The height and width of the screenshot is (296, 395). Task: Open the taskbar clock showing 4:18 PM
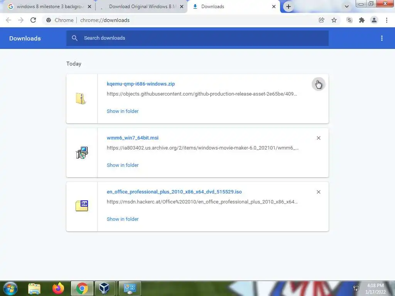[375, 289]
